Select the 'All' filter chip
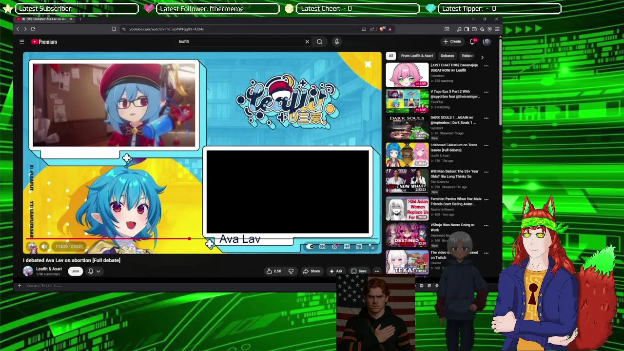The width and height of the screenshot is (624, 351). pos(390,56)
